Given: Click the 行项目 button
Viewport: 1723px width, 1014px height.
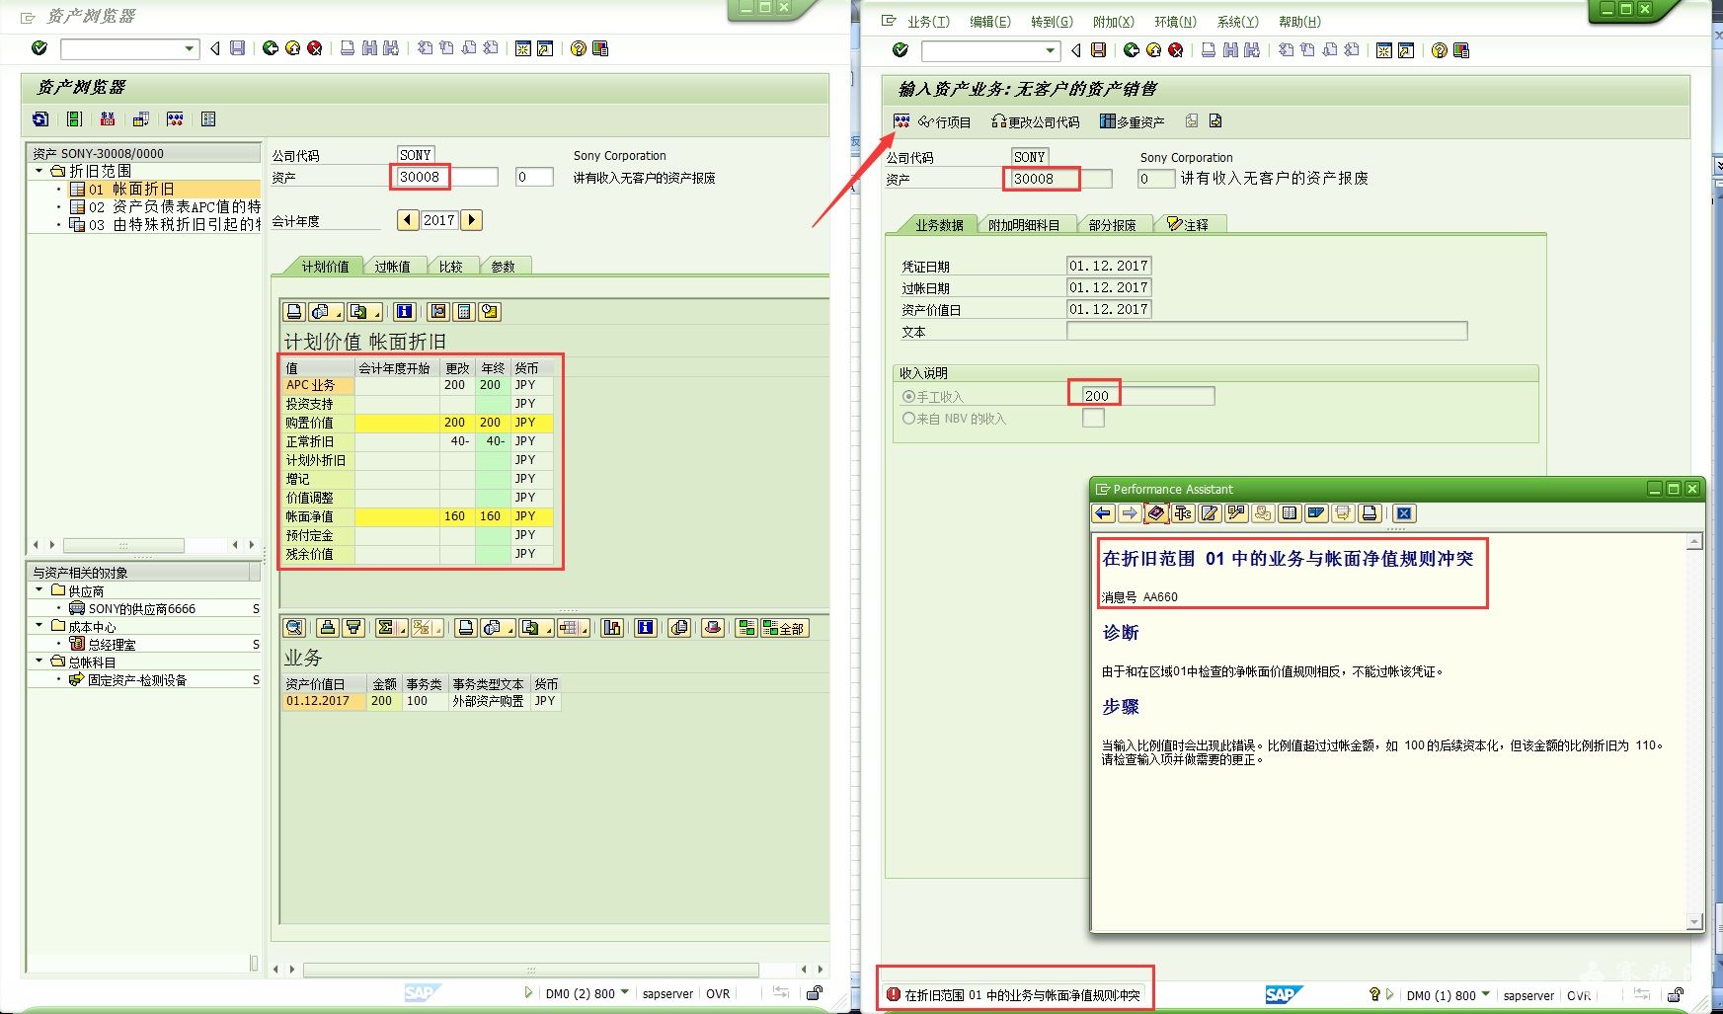Looking at the screenshot, I should pos(945,121).
